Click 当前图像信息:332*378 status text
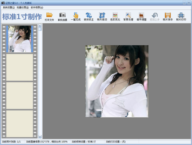 [x=38, y=142]
